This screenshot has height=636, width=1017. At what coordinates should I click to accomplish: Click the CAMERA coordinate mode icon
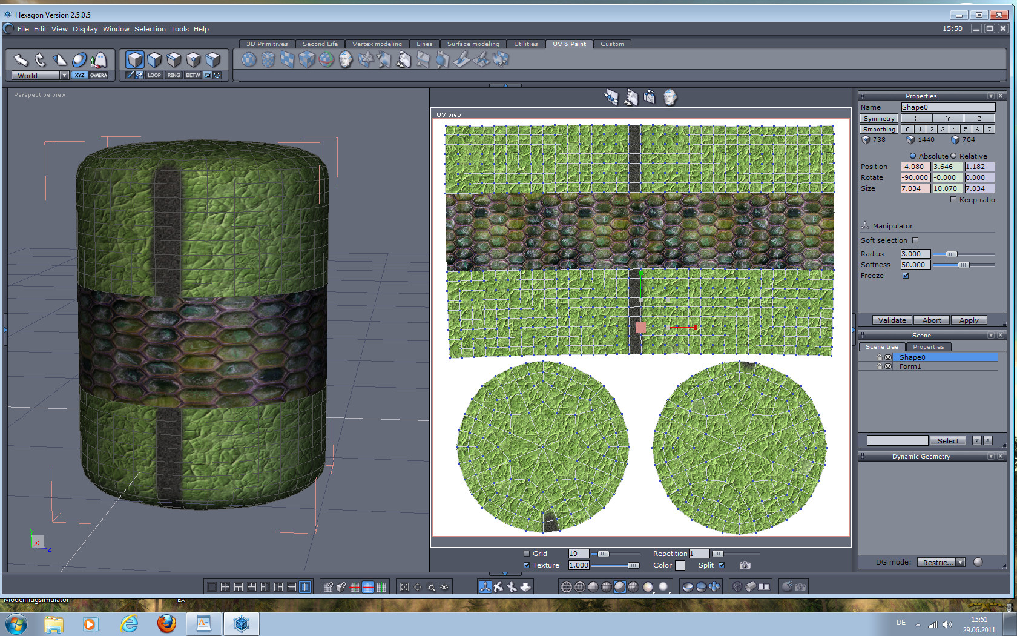[99, 75]
